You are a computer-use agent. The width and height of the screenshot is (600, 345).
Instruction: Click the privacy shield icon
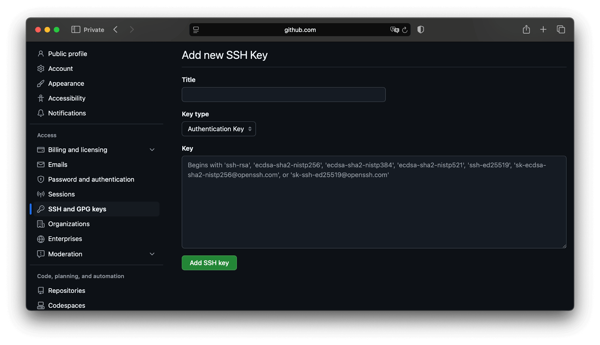pyautogui.click(x=421, y=30)
